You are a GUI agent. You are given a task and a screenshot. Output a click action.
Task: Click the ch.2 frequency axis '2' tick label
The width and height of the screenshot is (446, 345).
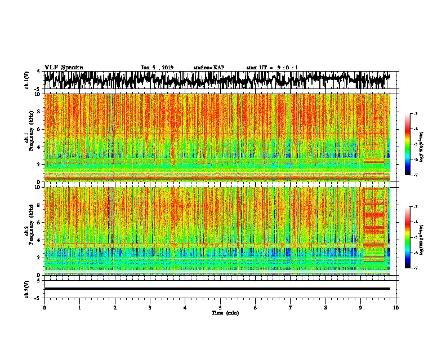(x=39, y=258)
